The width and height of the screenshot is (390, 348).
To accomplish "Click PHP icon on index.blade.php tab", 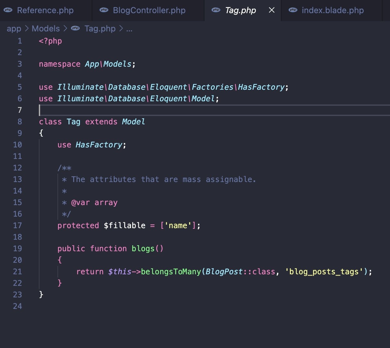I will tap(293, 10).
